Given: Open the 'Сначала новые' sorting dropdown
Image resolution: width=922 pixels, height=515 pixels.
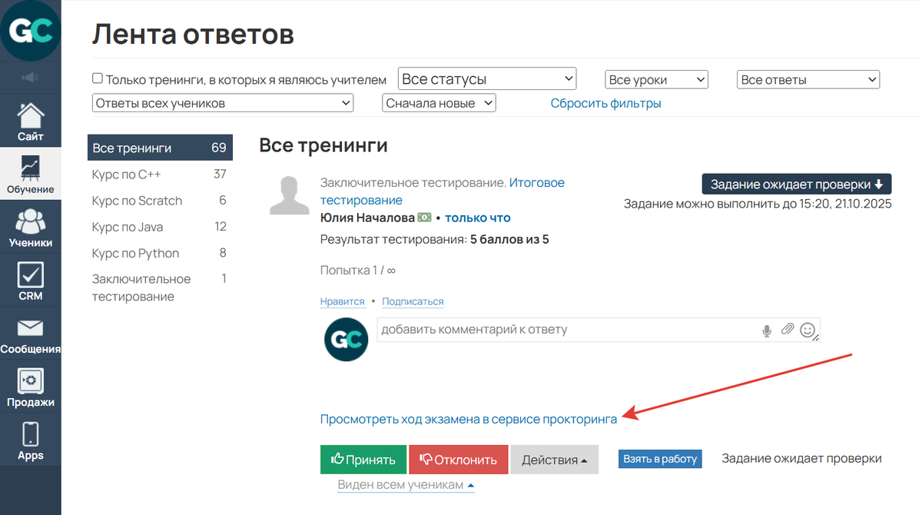Looking at the screenshot, I should [x=439, y=102].
